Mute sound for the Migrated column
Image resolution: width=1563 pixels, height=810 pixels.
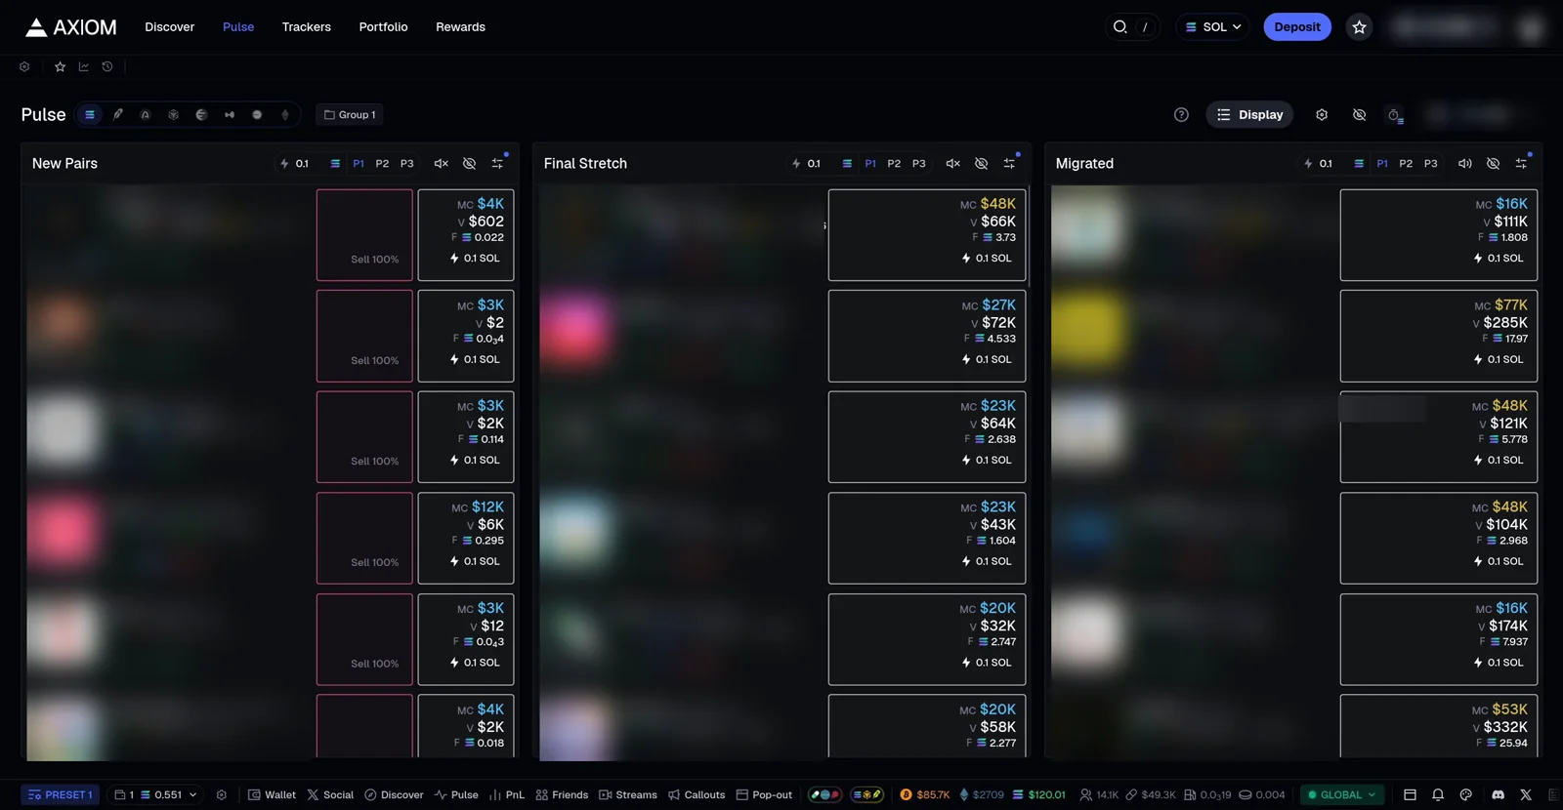coord(1465,163)
